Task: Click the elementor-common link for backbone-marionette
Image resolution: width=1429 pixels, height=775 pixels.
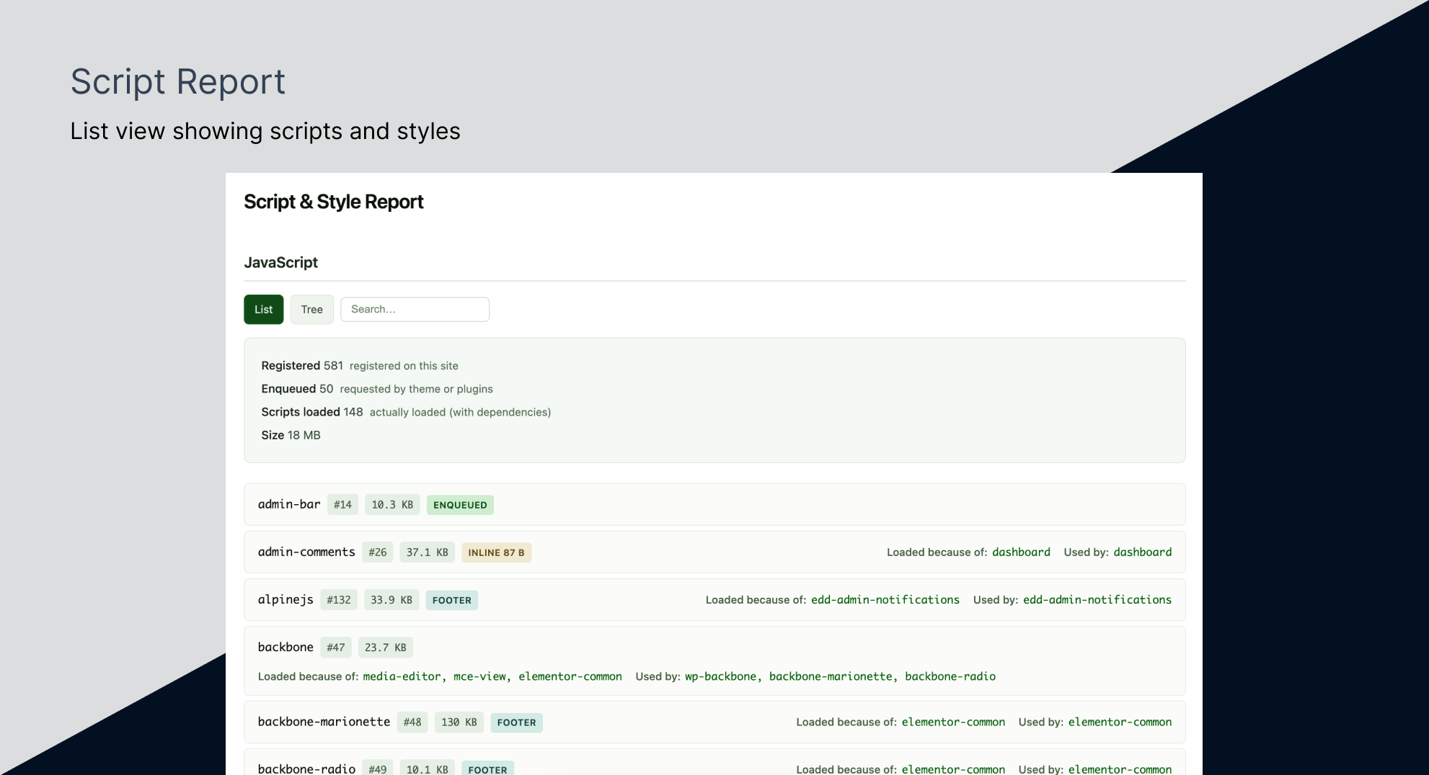Action: click(x=953, y=722)
